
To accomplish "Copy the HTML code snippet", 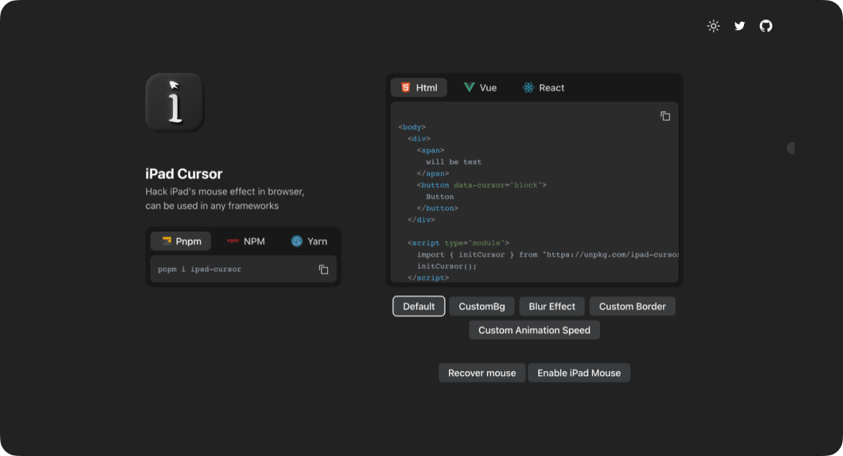I will click(x=665, y=116).
